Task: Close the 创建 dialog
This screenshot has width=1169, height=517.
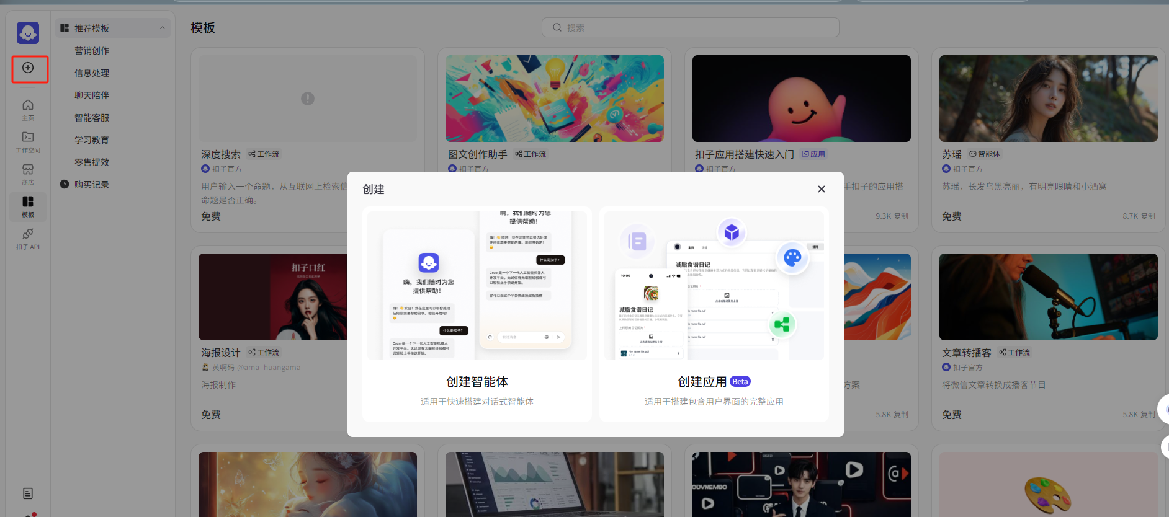Action: pos(821,189)
